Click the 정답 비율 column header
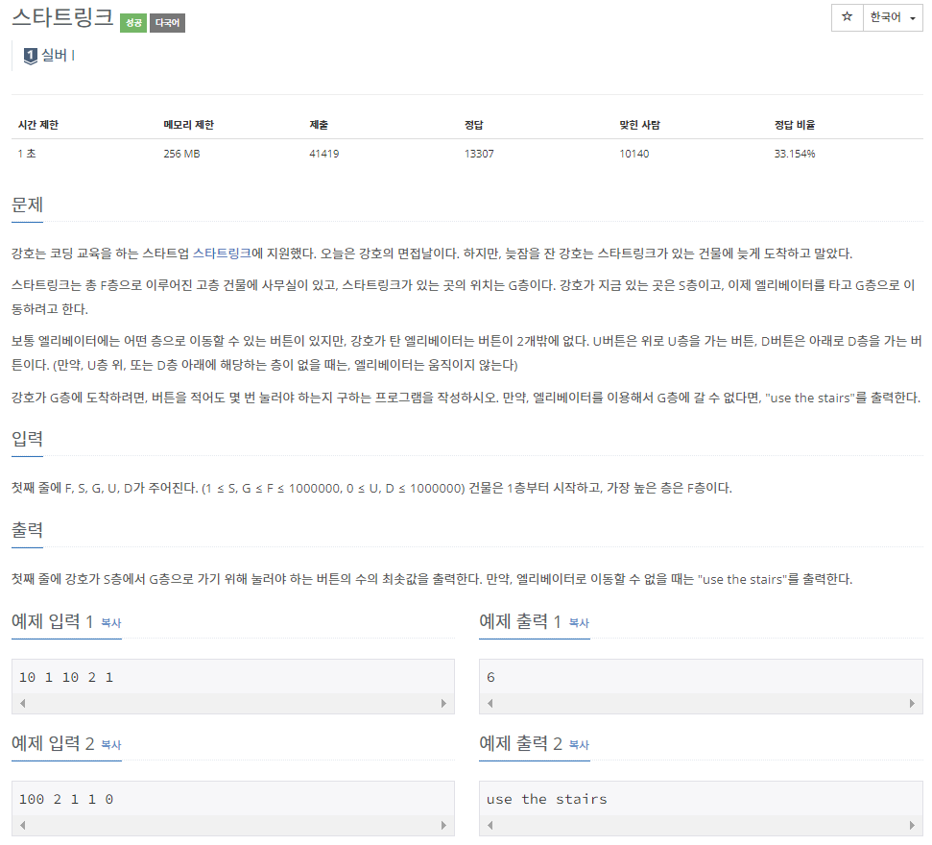 click(795, 125)
